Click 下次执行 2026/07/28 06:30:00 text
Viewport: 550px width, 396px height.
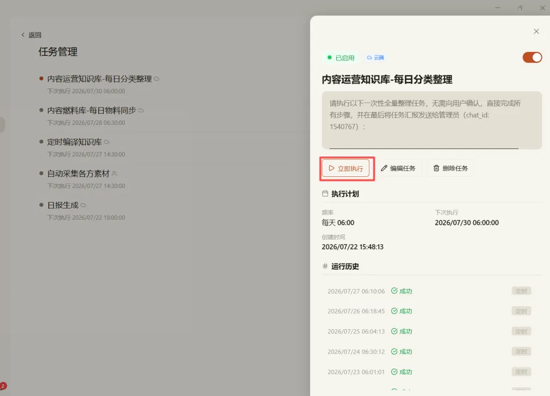tap(86, 122)
